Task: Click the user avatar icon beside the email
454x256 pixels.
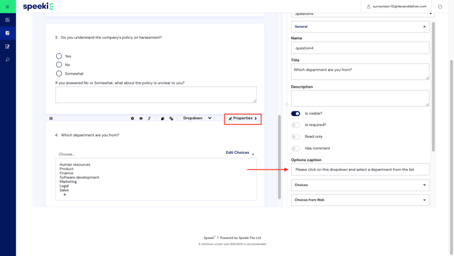Action: click(x=369, y=7)
